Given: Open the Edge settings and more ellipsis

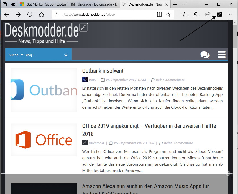Looking at the screenshot, I should [231, 14].
